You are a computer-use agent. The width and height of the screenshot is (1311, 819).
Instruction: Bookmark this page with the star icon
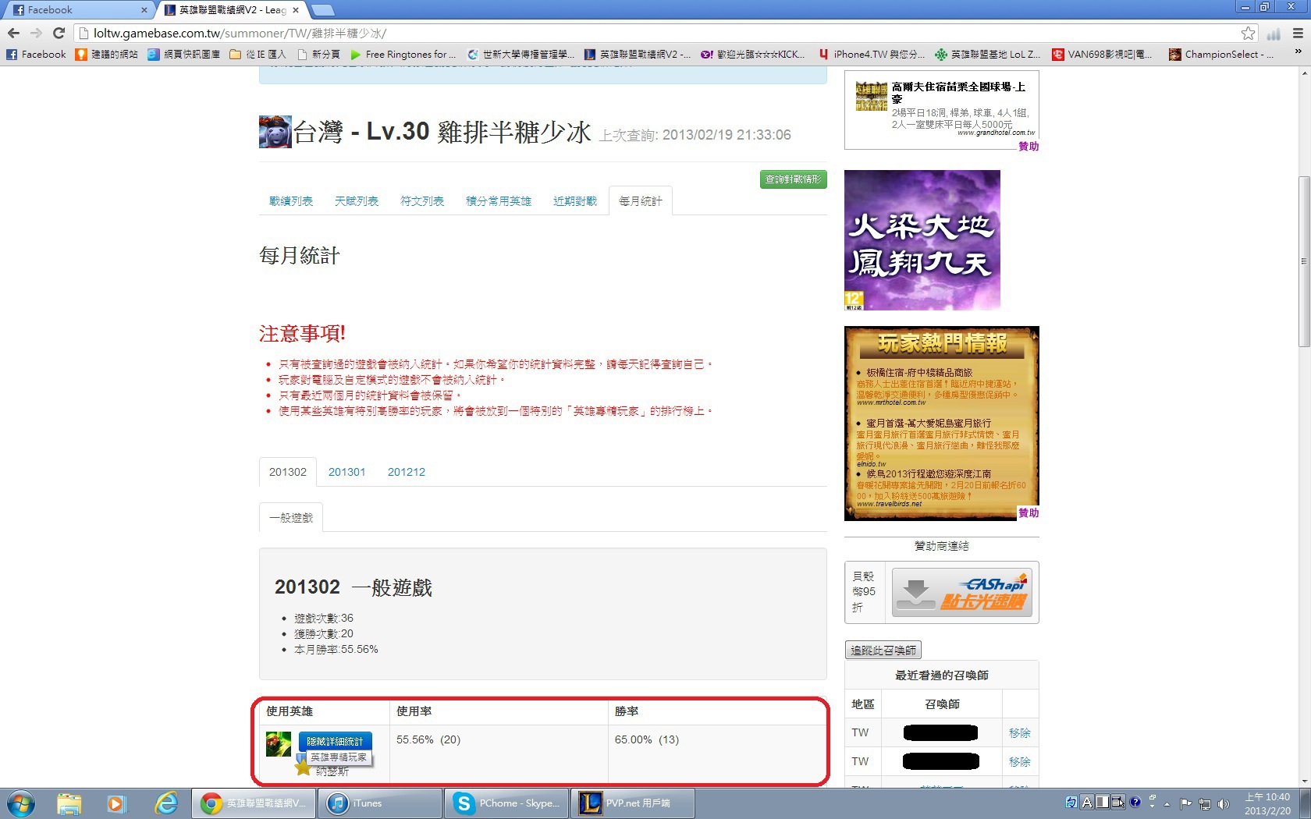(1249, 33)
